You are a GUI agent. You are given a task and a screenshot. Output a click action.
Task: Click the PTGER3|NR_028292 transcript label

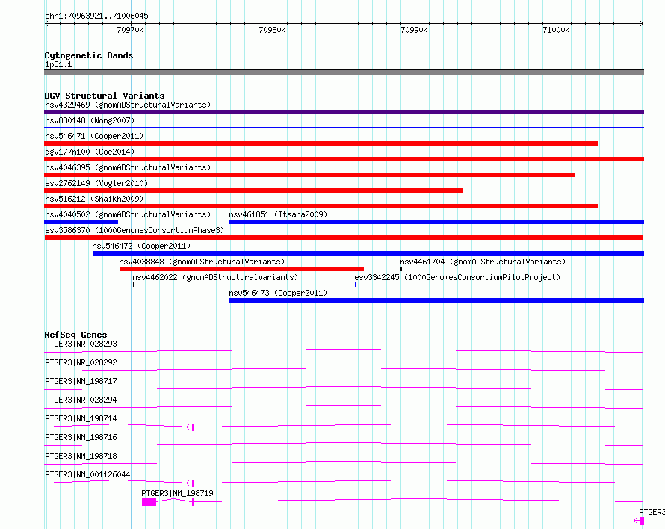pos(81,362)
